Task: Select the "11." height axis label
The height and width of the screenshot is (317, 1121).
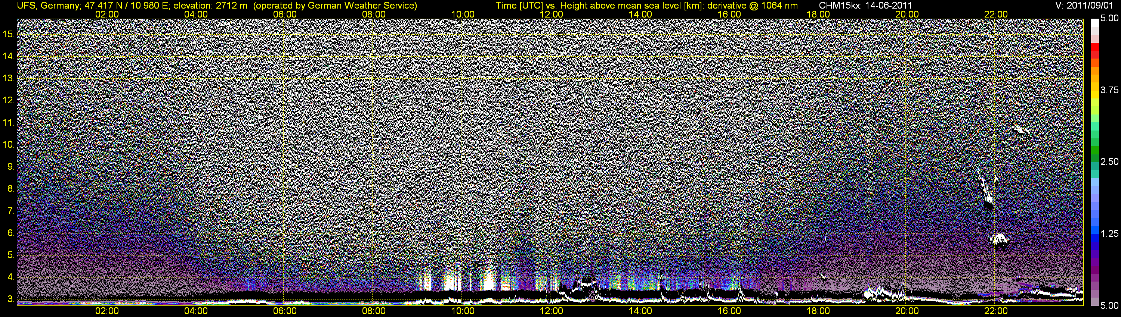Action: tap(8, 122)
